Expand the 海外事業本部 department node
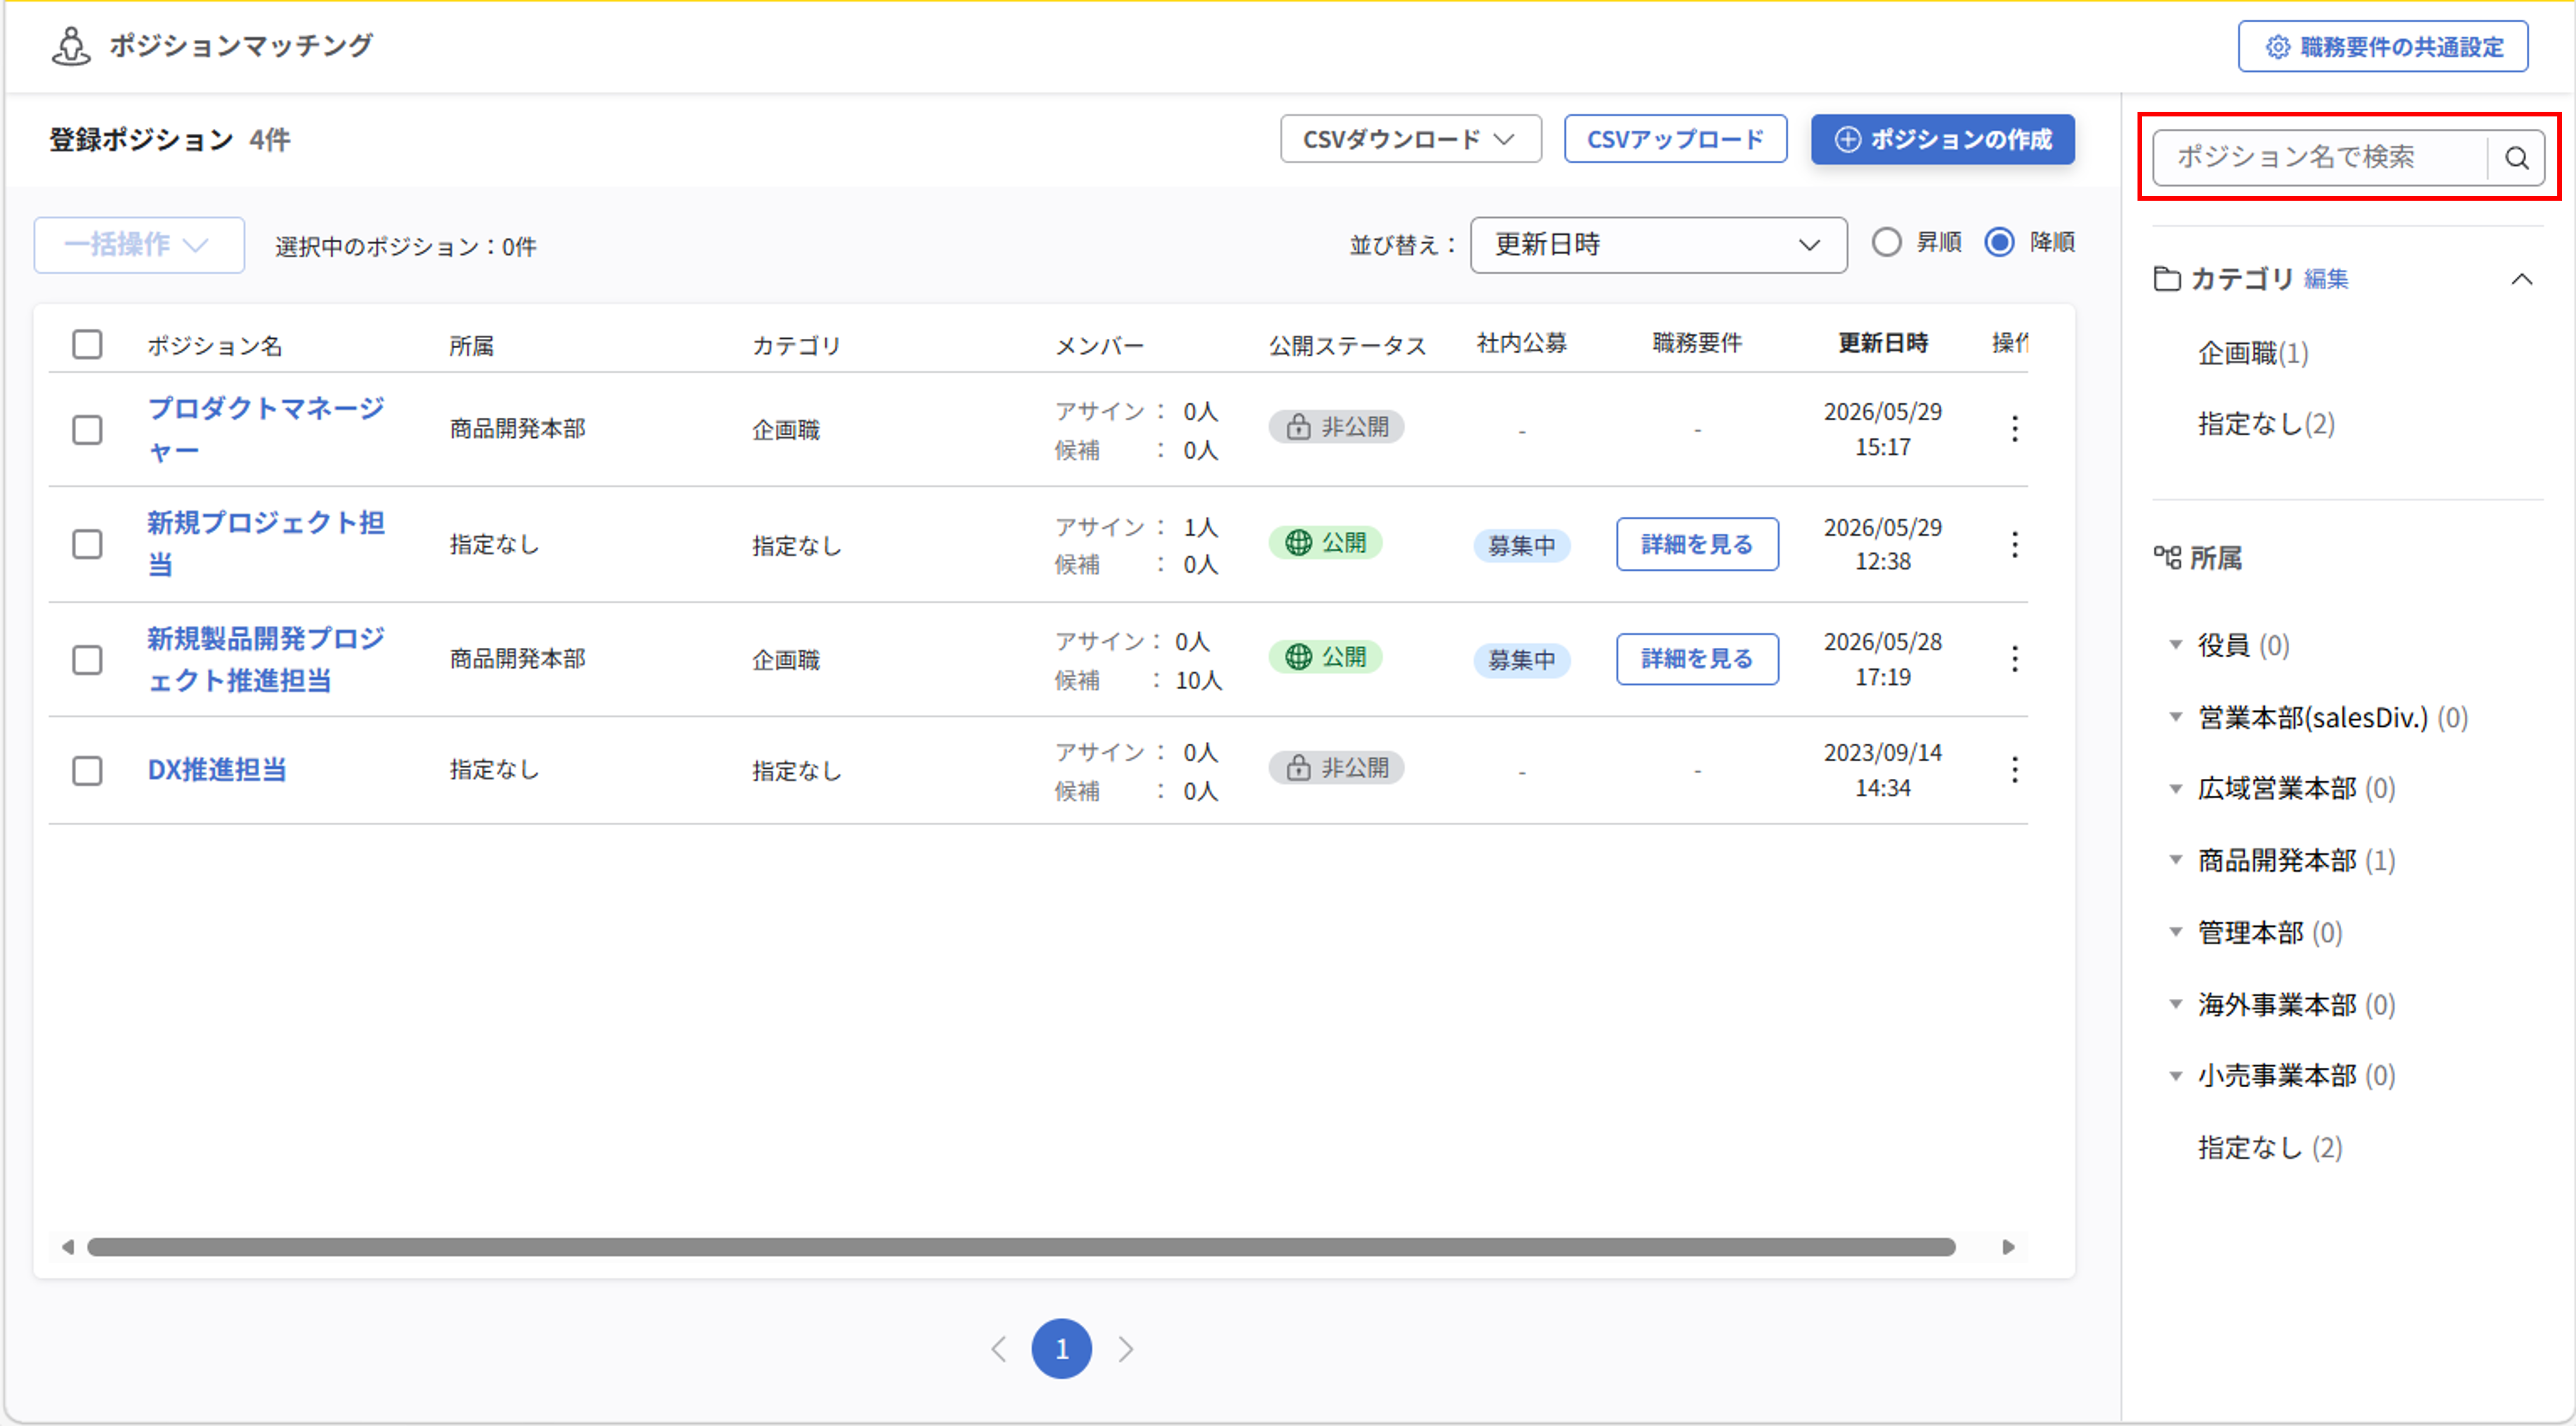This screenshot has width=2576, height=1426. click(x=2175, y=1004)
